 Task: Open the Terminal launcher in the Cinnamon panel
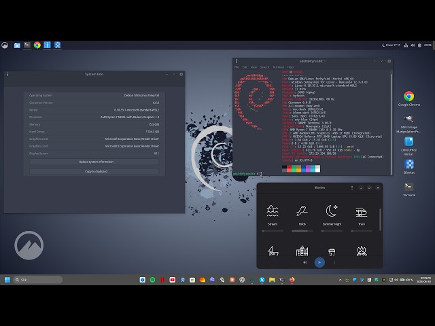click(27, 45)
